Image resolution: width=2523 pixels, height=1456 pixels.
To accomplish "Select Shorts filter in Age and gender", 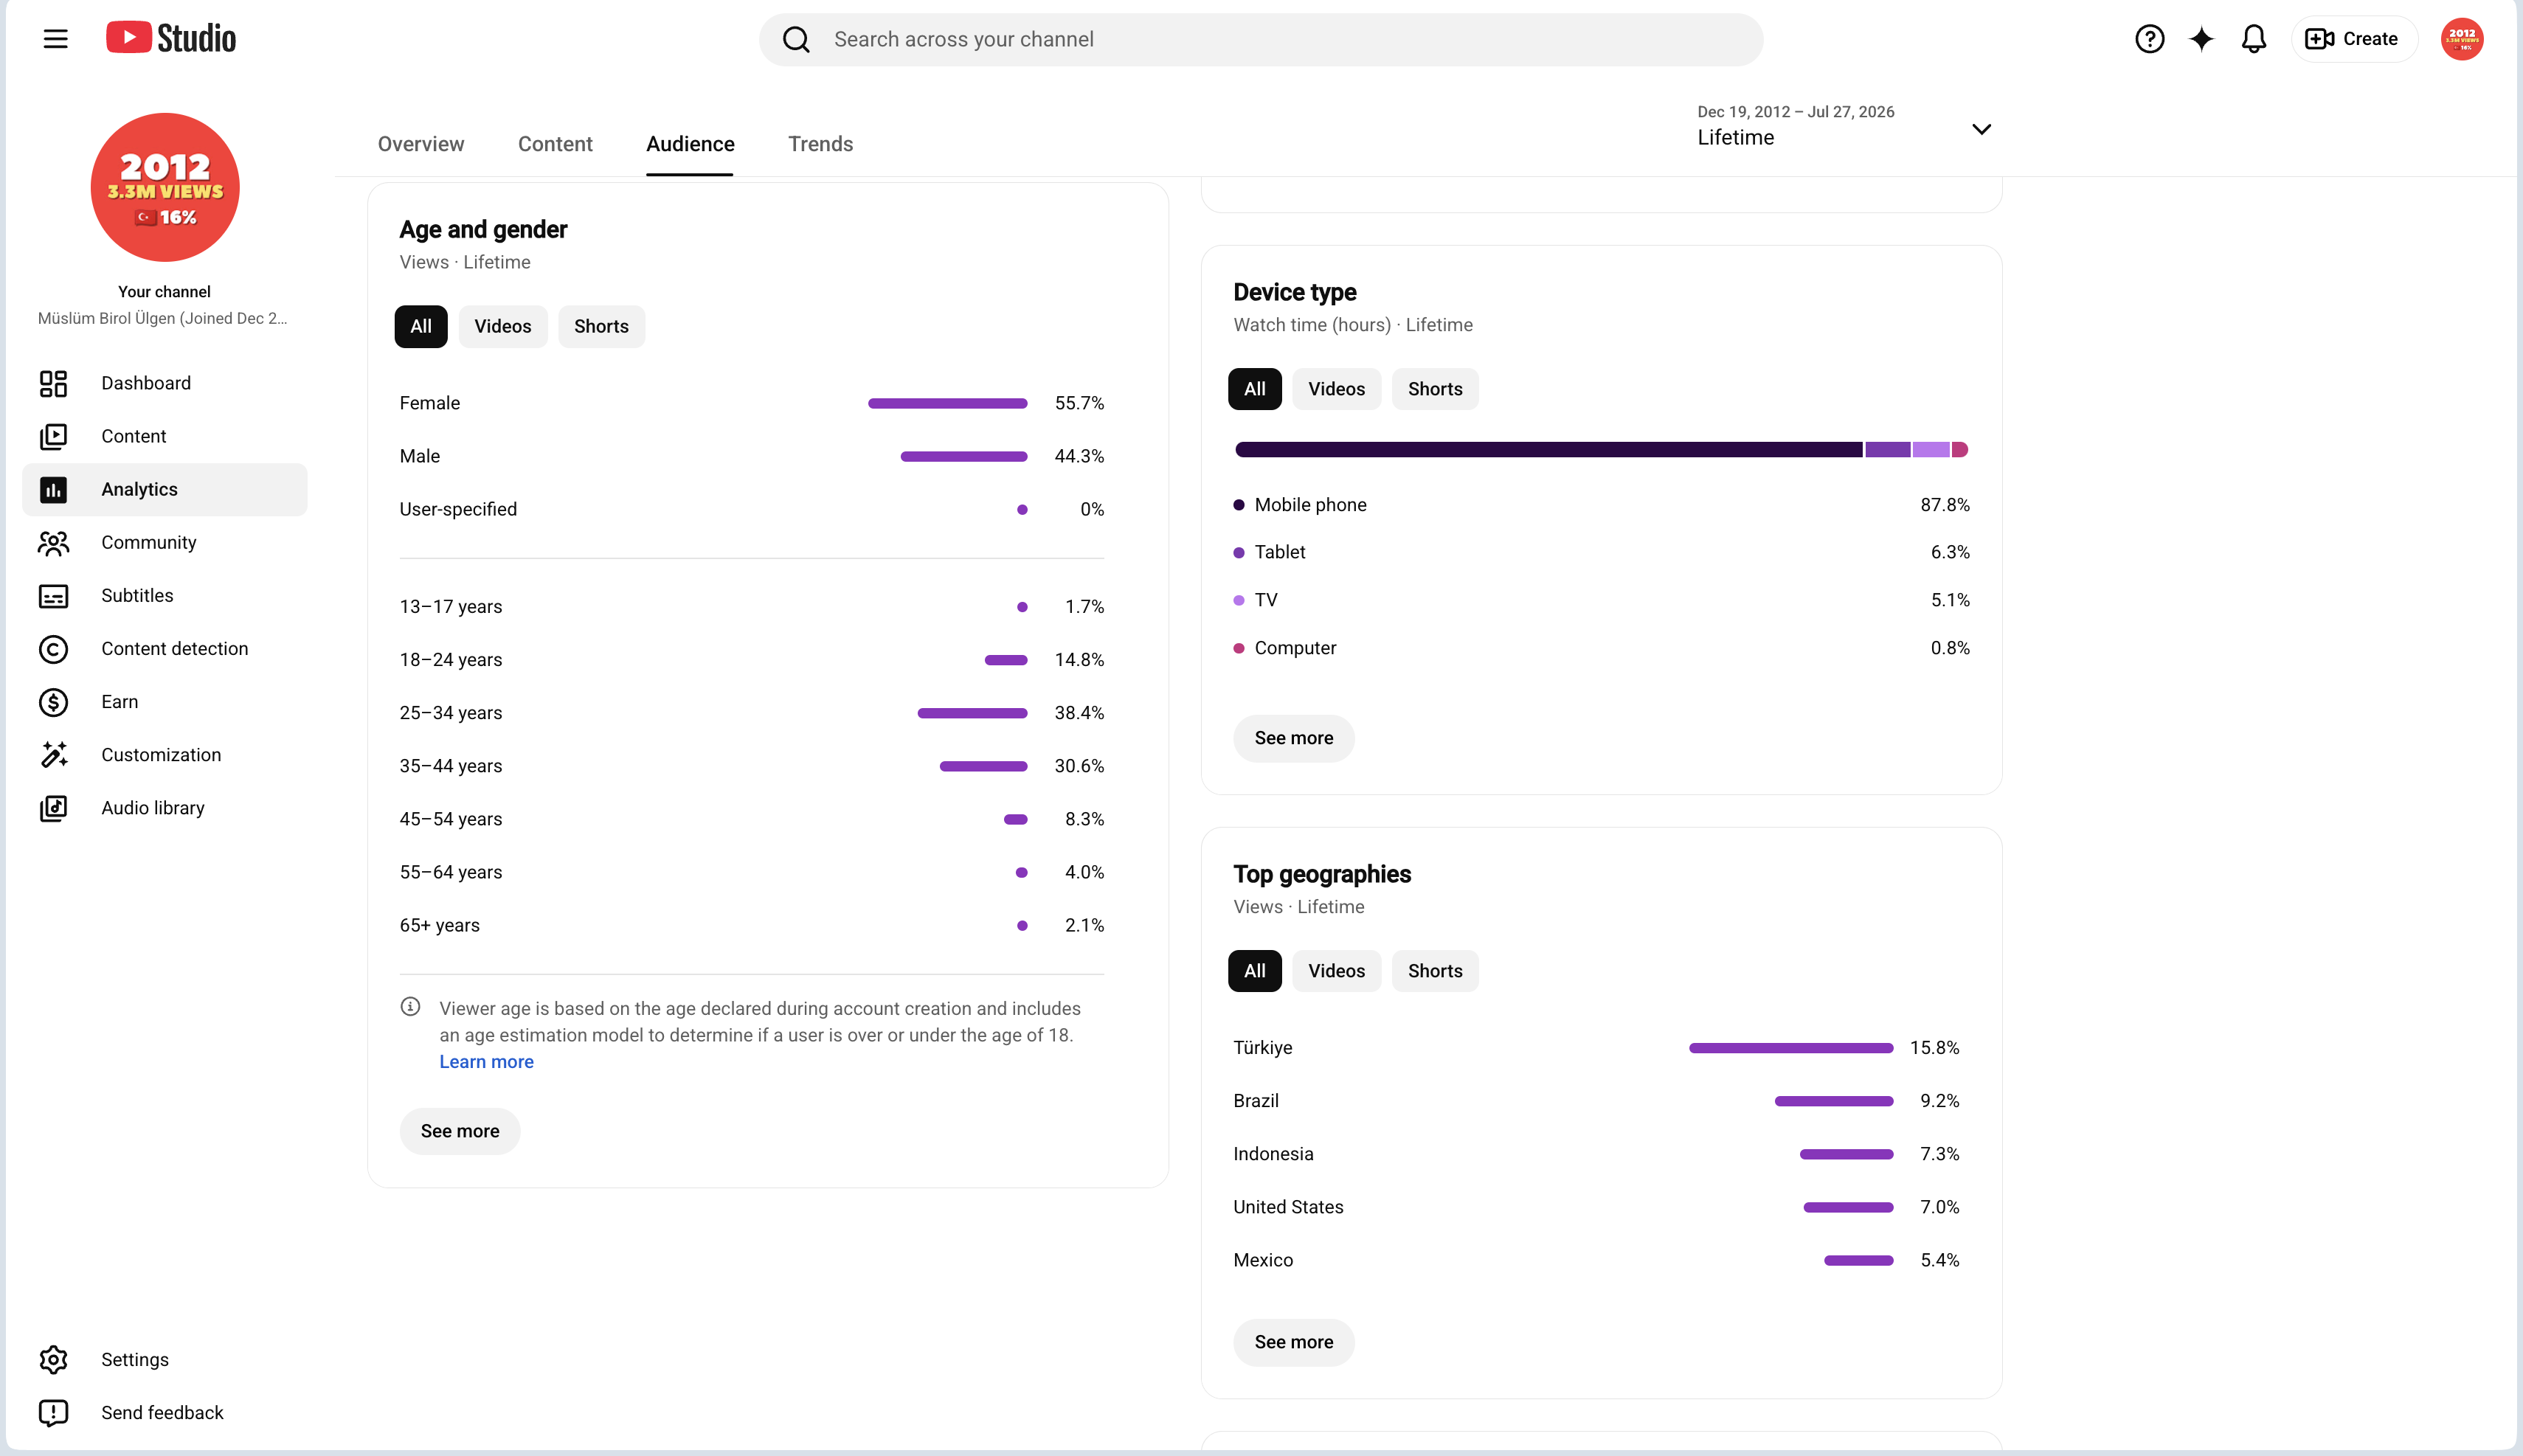I will pyautogui.click(x=601, y=326).
